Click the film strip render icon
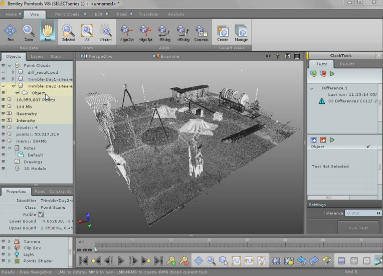383x276 pixels. [x=276, y=261]
